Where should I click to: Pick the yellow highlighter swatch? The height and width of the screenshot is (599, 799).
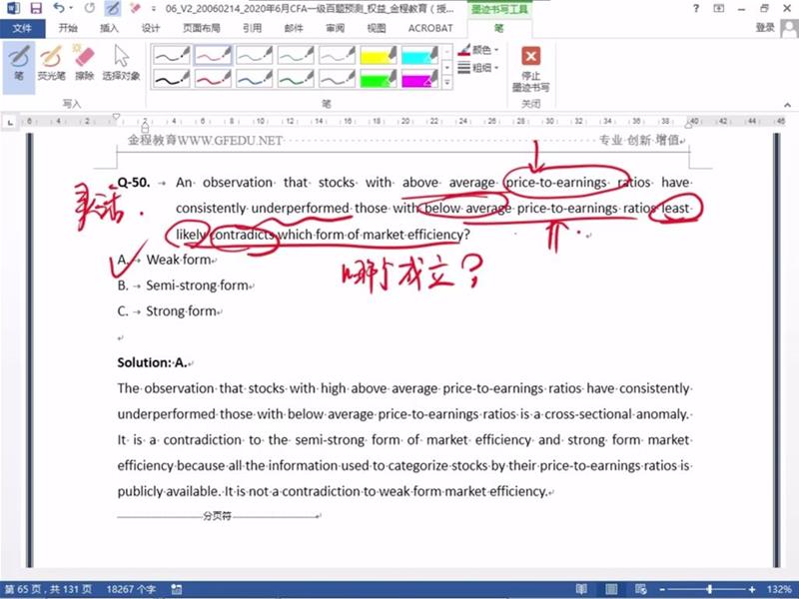(x=379, y=55)
